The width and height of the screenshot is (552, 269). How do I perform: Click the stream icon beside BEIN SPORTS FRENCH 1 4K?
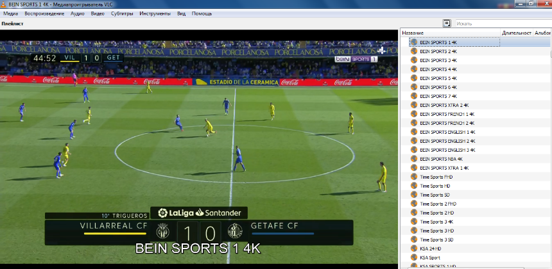[x=414, y=114]
